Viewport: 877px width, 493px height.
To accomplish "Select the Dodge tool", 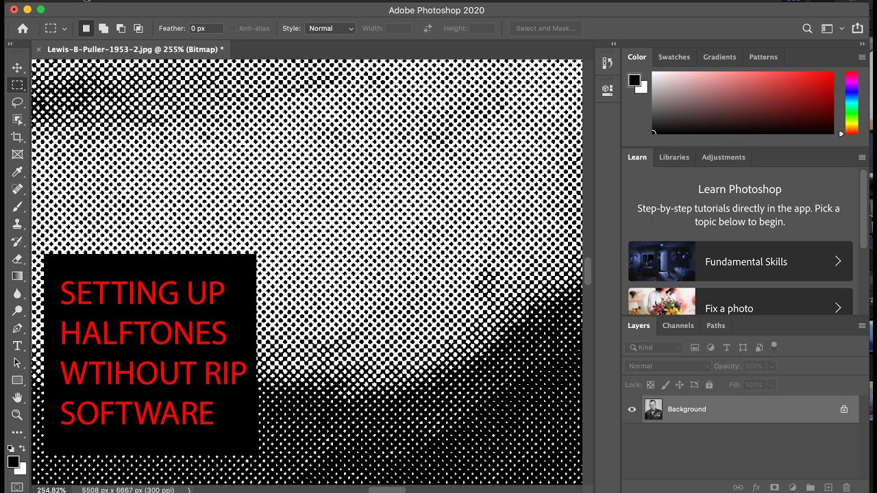I will 17,311.
